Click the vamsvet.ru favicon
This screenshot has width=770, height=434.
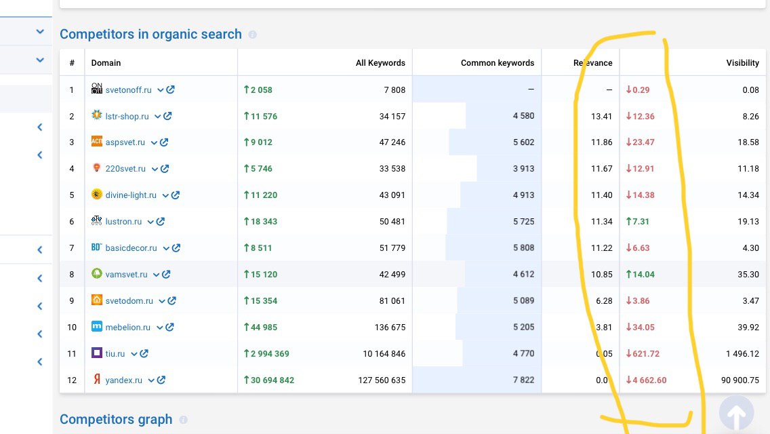coord(97,273)
